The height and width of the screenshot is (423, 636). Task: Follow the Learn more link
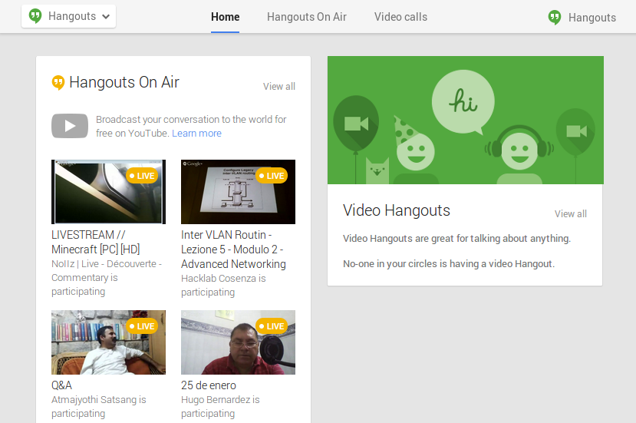click(x=196, y=133)
